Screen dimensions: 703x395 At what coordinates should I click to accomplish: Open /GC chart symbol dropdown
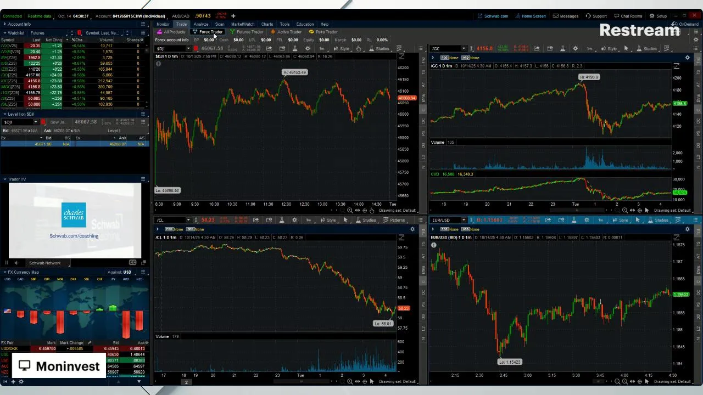click(x=464, y=48)
